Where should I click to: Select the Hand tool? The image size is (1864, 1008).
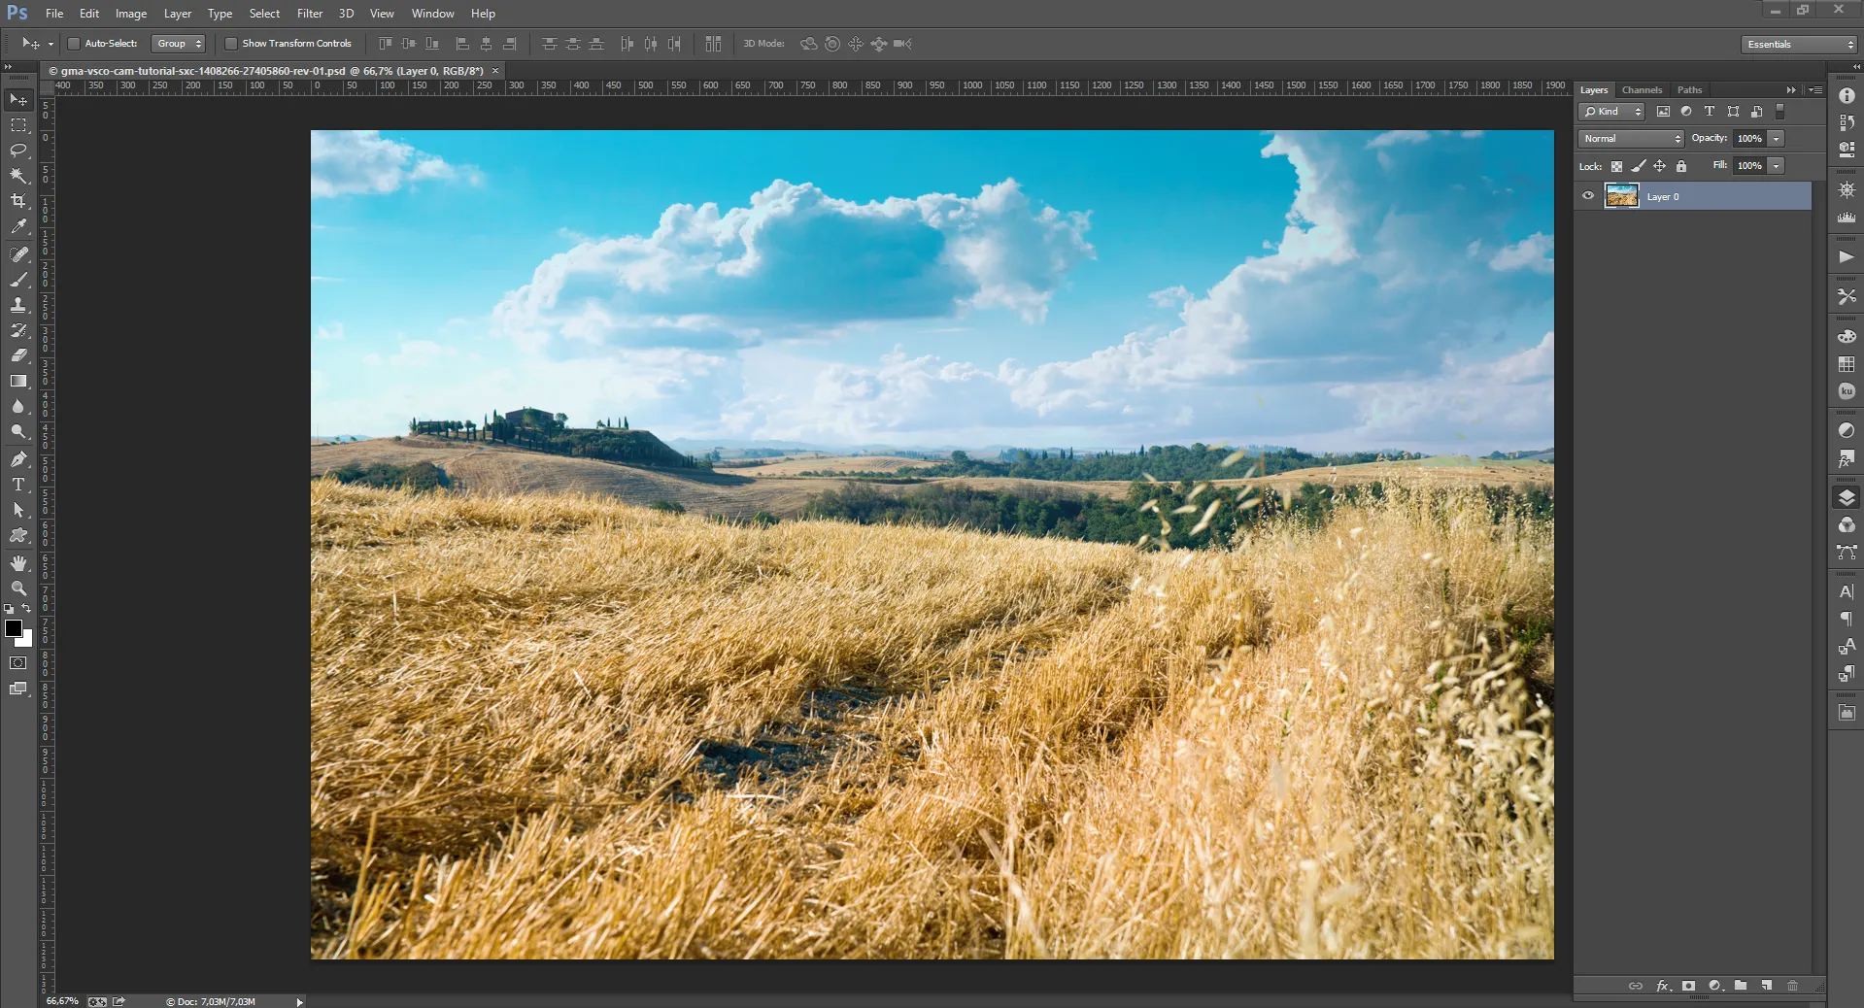(x=18, y=563)
